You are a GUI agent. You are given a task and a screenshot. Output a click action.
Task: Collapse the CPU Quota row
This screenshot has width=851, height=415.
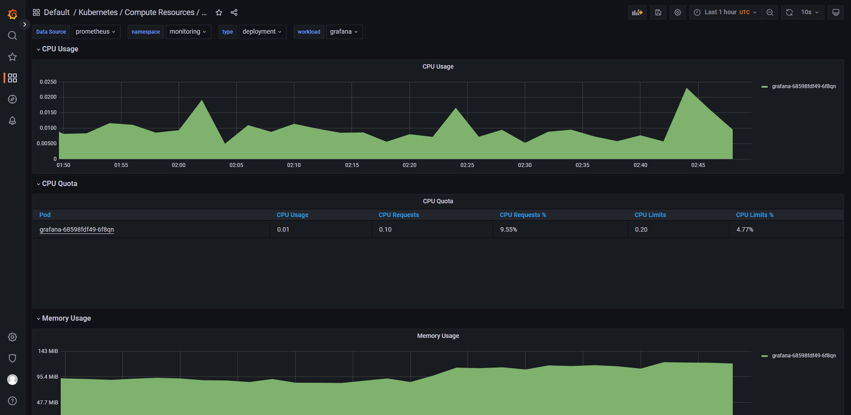coord(57,184)
